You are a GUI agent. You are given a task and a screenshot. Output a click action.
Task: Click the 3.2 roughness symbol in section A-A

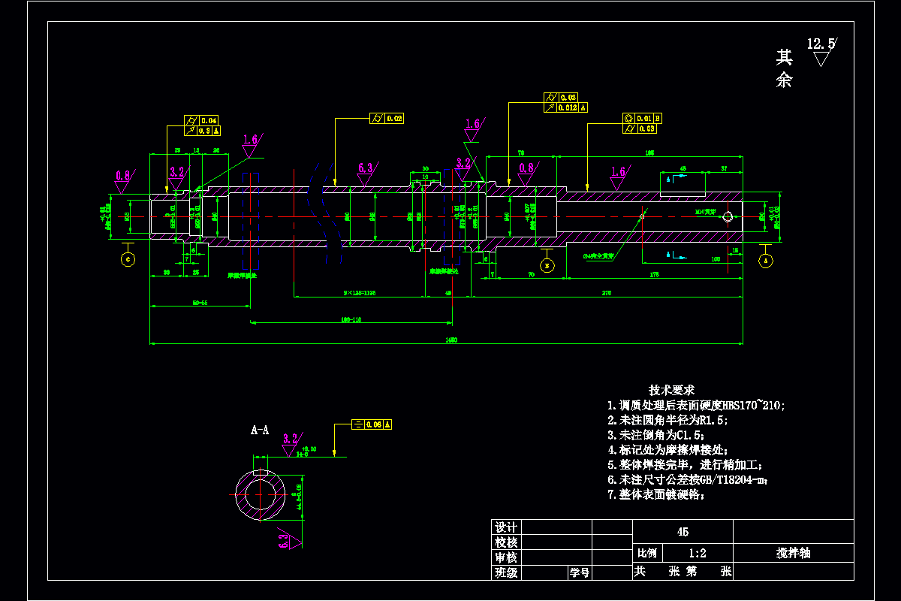(291, 444)
